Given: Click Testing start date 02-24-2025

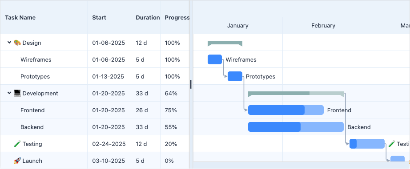Looking at the screenshot, I should pos(109,144).
